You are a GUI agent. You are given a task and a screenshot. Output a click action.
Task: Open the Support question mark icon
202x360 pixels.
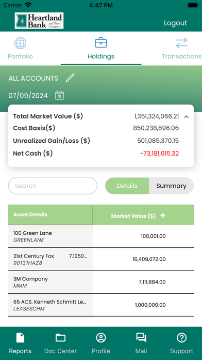pyautogui.click(x=181, y=338)
